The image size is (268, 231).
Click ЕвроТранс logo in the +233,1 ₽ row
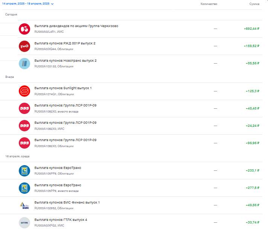click(x=24, y=171)
